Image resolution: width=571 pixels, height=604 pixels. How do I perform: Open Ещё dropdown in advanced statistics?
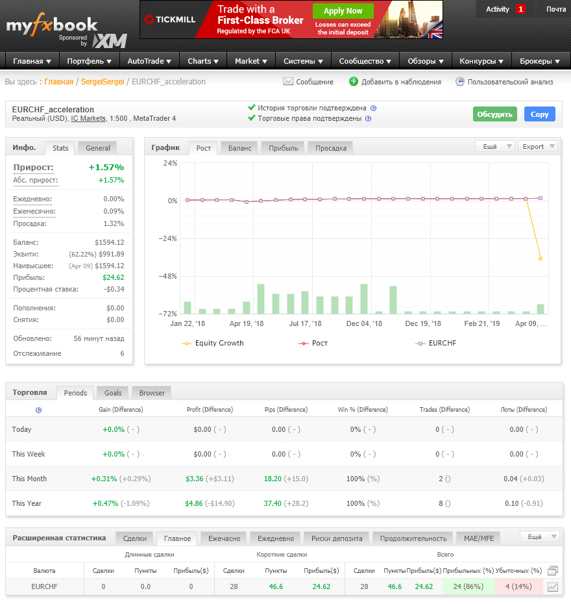(539, 536)
